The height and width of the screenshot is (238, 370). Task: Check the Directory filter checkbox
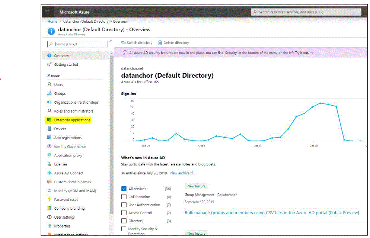[124, 221]
